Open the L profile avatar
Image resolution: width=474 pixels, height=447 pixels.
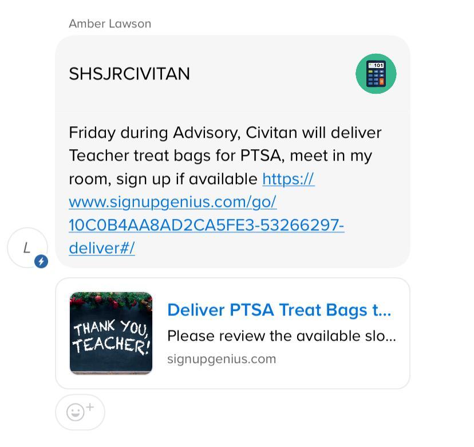click(27, 248)
